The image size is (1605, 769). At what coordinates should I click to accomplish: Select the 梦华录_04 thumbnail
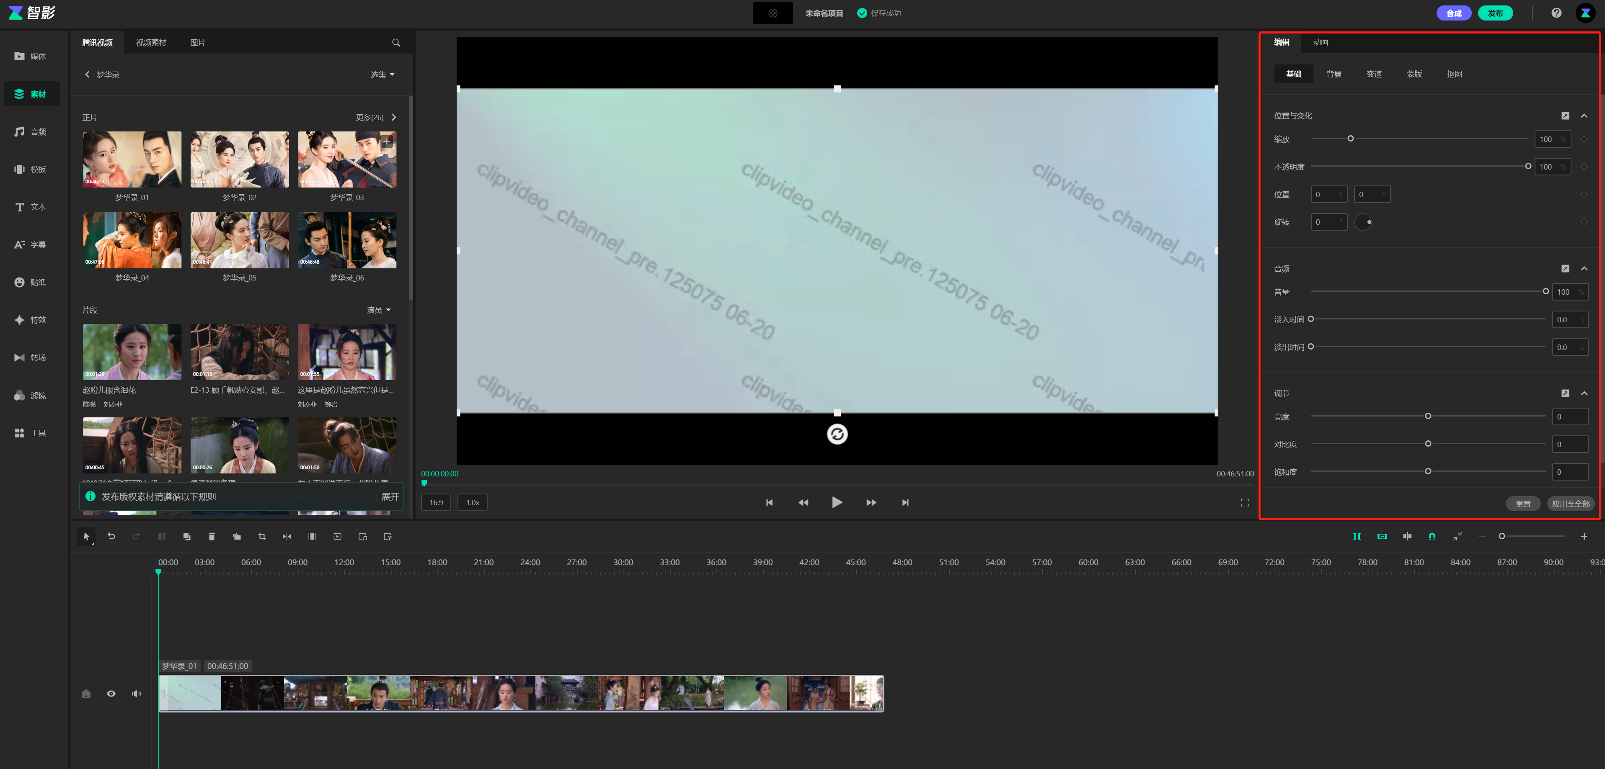[132, 240]
